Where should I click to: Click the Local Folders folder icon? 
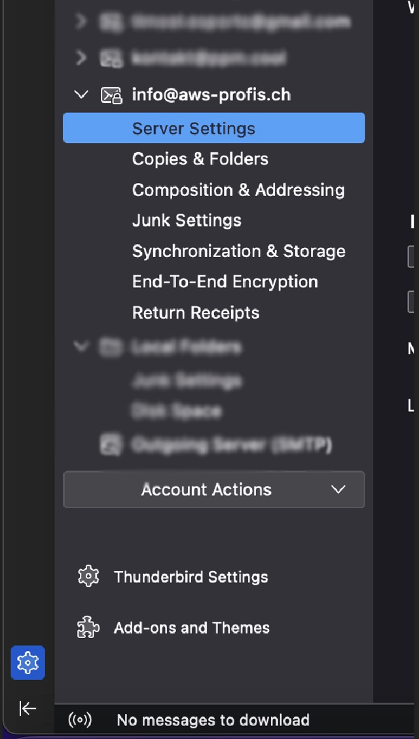[x=111, y=348]
